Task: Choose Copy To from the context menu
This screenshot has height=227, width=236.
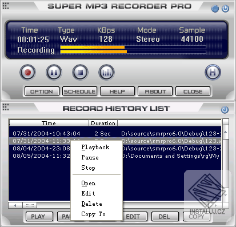Action: (x=97, y=214)
